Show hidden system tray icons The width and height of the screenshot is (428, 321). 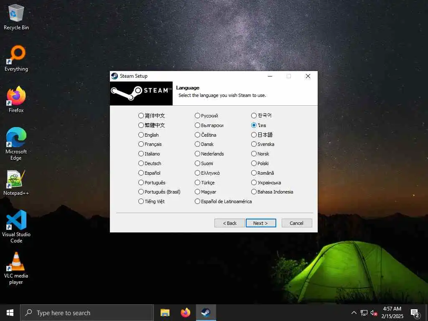(x=354, y=313)
